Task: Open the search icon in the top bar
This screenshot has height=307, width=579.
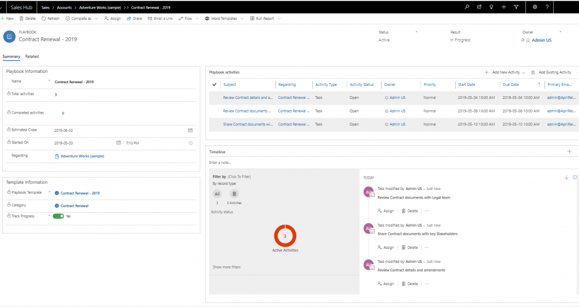Action: click(466, 7)
